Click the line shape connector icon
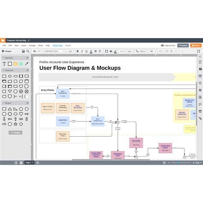This screenshot has width=203, height=203. click(137, 51)
